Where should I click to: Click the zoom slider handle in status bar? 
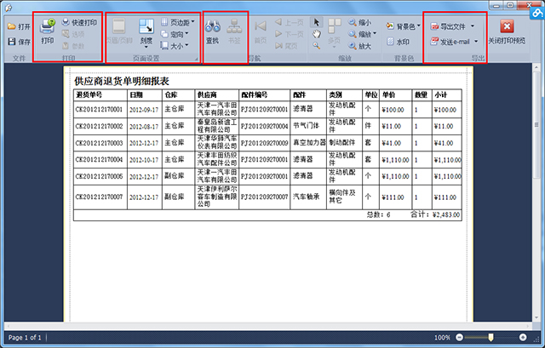(x=490, y=338)
